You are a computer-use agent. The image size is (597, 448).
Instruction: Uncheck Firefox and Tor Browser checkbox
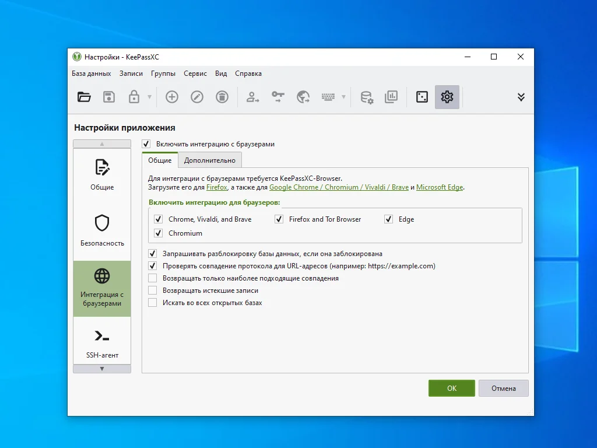pyautogui.click(x=279, y=219)
